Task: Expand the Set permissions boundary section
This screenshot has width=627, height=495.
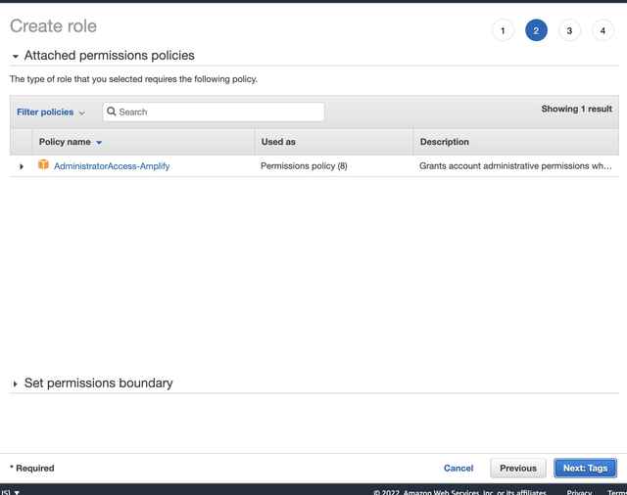Action: 16,383
